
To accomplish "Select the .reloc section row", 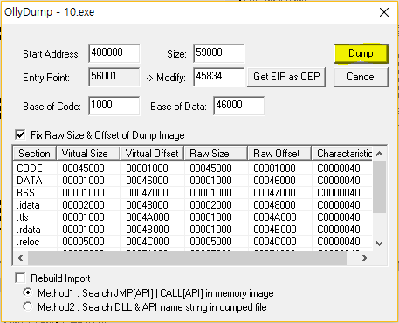I will click(x=193, y=242).
